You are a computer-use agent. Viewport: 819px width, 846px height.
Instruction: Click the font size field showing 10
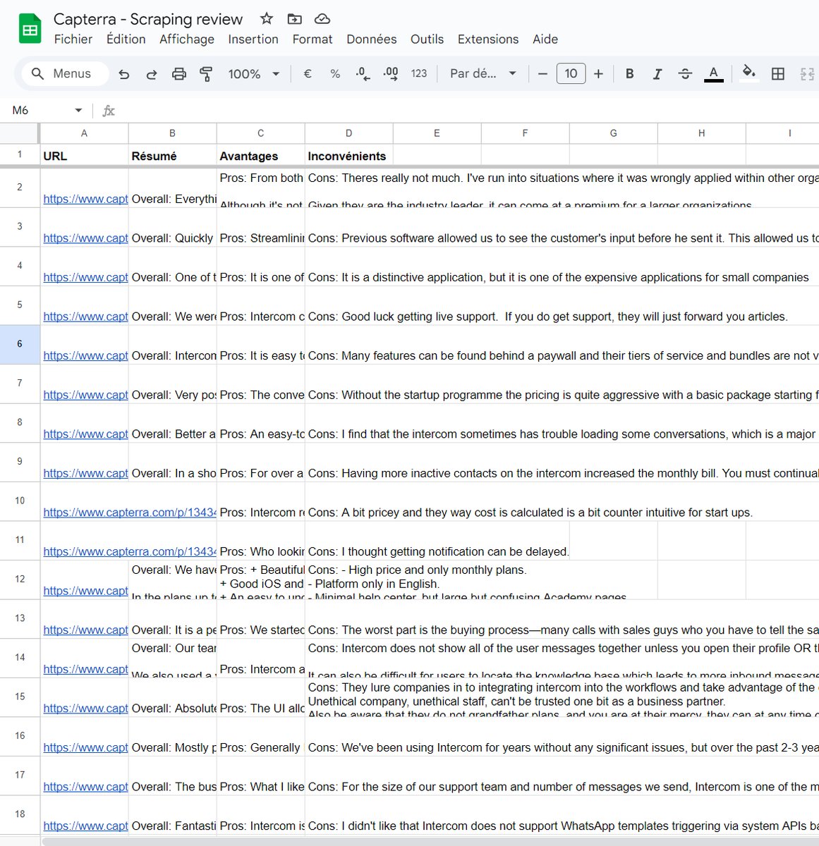(571, 73)
